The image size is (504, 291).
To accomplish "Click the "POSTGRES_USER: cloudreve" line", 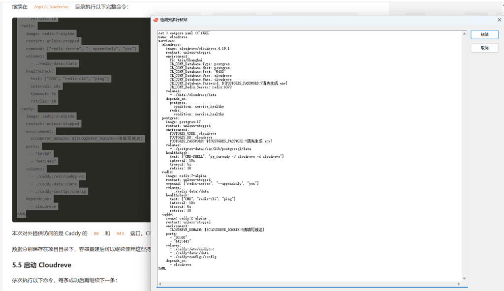I will coord(193,133).
